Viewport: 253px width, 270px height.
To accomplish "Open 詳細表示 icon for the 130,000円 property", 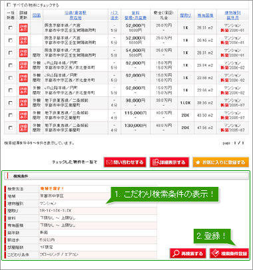I will tap(23, 128).
